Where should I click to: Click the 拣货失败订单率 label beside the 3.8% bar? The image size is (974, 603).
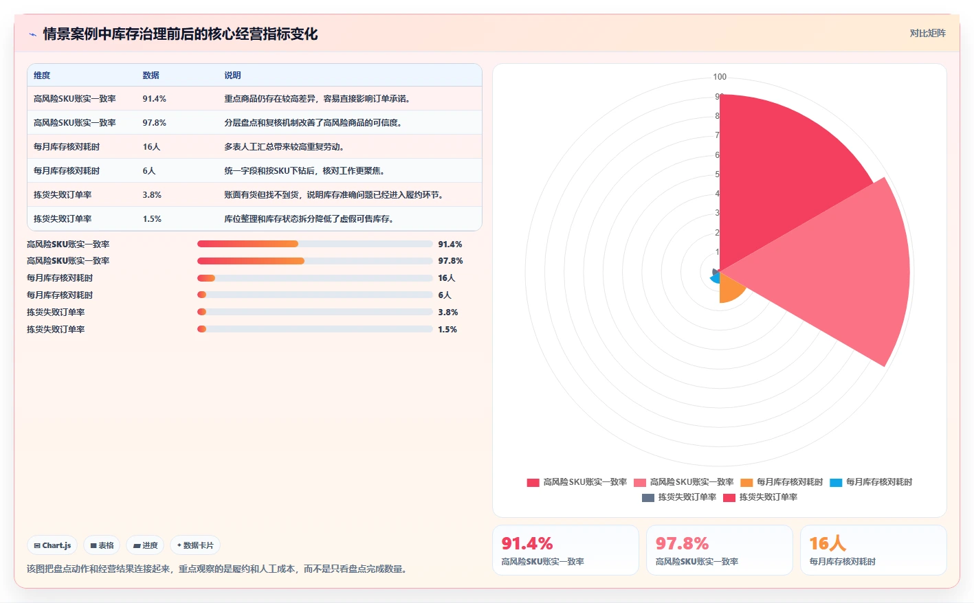click(x=56, y=312)
